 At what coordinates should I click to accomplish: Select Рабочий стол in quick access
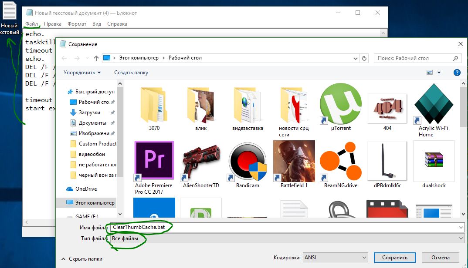[x=92, y=102]
